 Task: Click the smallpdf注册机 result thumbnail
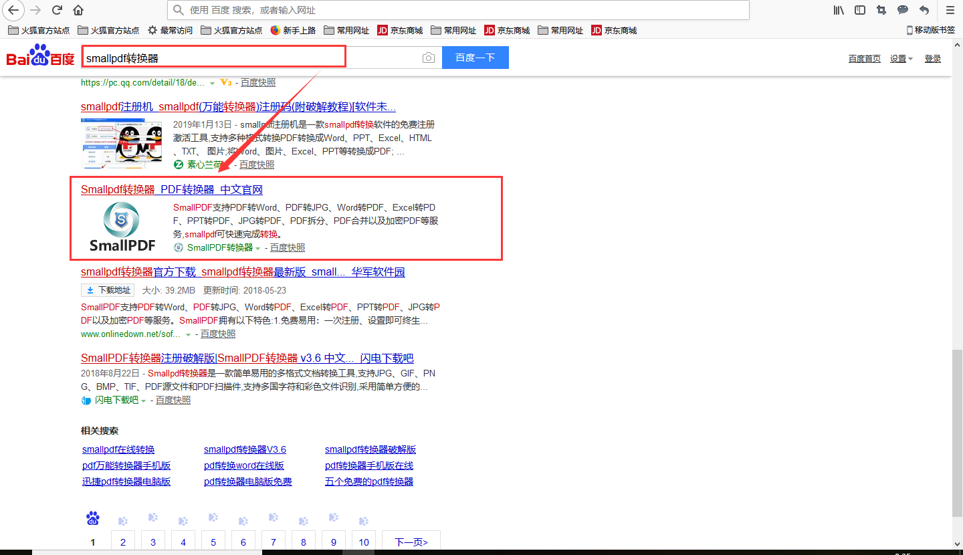(x=122, y=143)
